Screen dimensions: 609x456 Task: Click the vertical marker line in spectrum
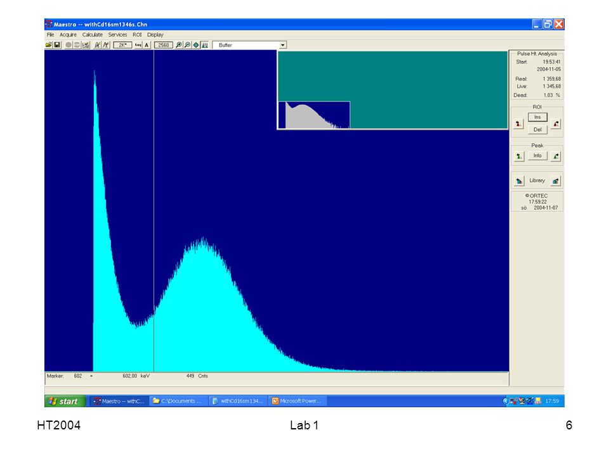154,212
